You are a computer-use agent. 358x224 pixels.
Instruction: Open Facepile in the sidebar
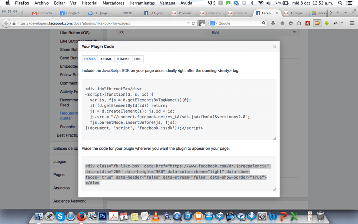pos(67,127)
